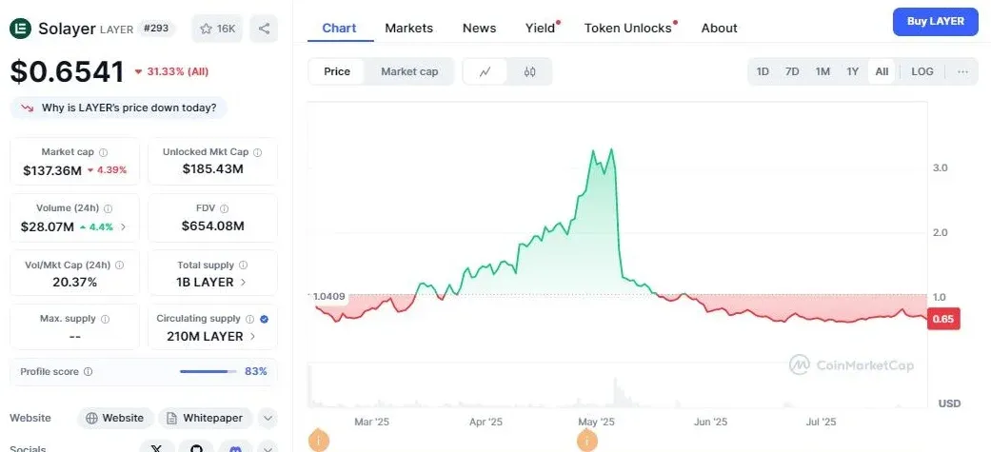Image resolution: width=991 pixels, height=452 pixels.
Task: Expand Circulating supply 210M LAYER chevron
Action: [x=253, y=336]
